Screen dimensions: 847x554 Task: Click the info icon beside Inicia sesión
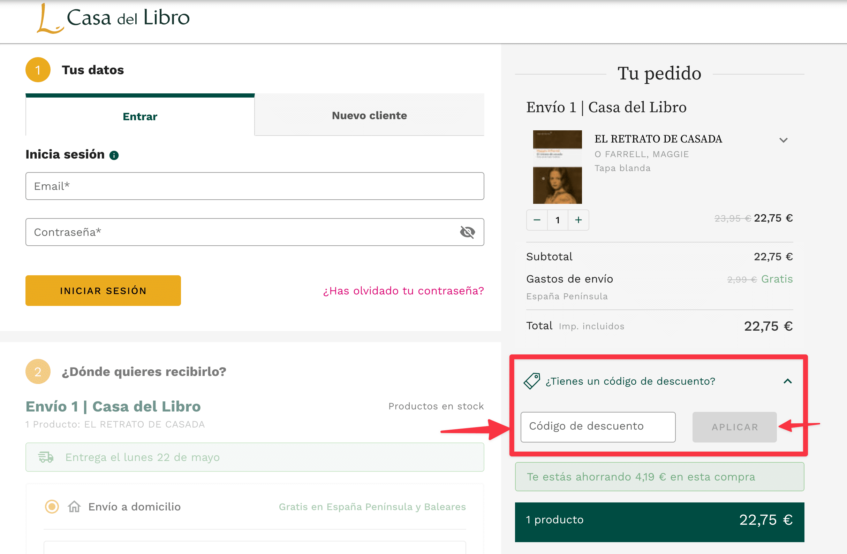click(114, 155)
